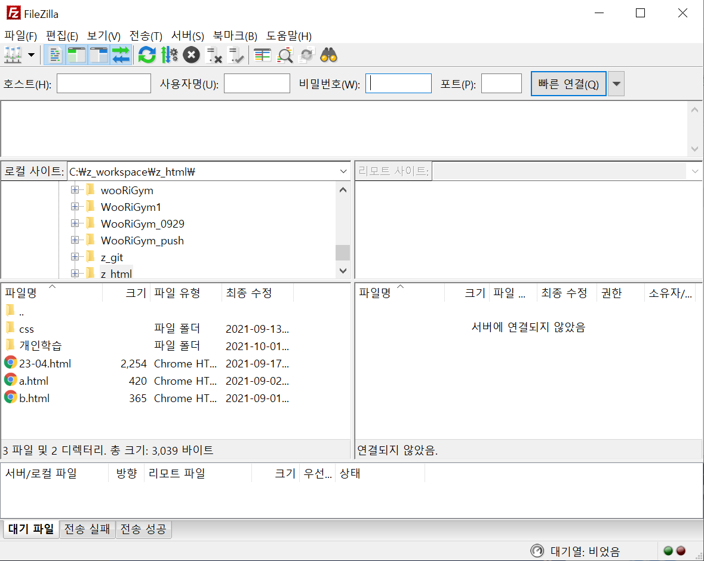
Task: Open the 북마크(B) menu
Action: [235, 35]
